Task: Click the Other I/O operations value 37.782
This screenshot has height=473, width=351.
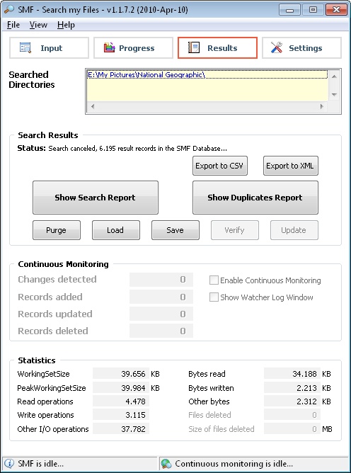Action: tap(120, 429)
